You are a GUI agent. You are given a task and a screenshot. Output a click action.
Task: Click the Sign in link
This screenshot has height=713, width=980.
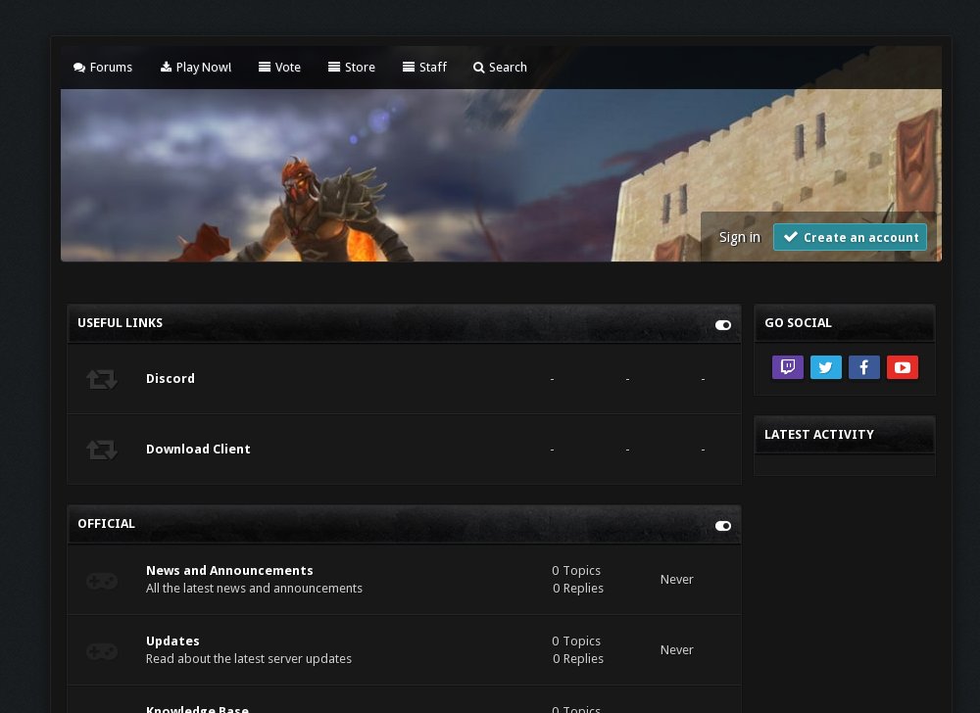click(x=739, y=237)
